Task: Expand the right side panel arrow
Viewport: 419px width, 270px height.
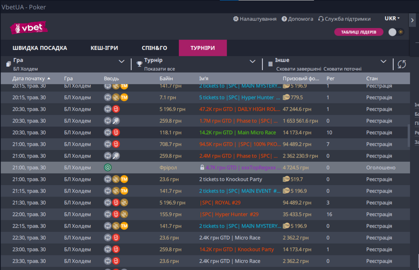Action: click(x=412, y=20)
